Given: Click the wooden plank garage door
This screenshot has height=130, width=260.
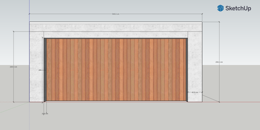Looking at the screenshot, I should [x=116, y=70].
